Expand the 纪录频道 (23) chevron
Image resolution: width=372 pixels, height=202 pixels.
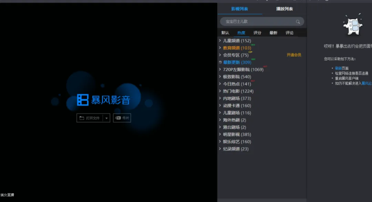[220, 149]
